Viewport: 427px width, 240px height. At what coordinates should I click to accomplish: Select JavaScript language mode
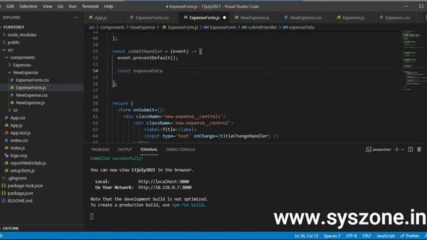click(x=386, y=236)
